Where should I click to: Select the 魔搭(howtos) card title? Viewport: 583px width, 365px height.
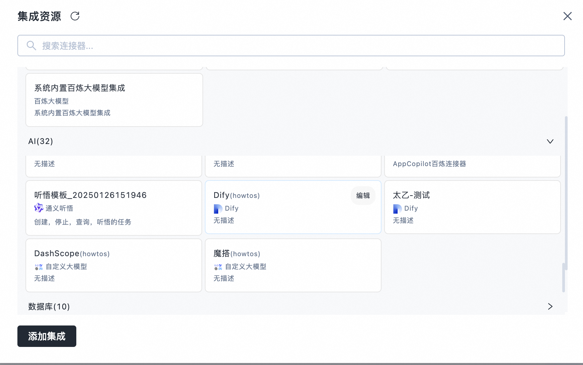click(x=237, y=253)
